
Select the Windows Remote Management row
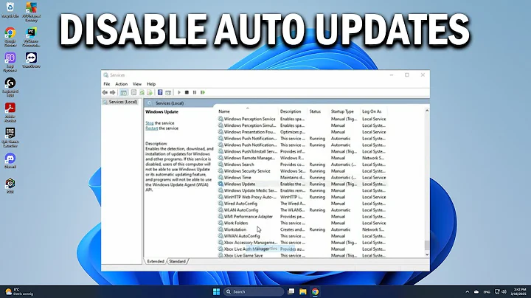302,158
